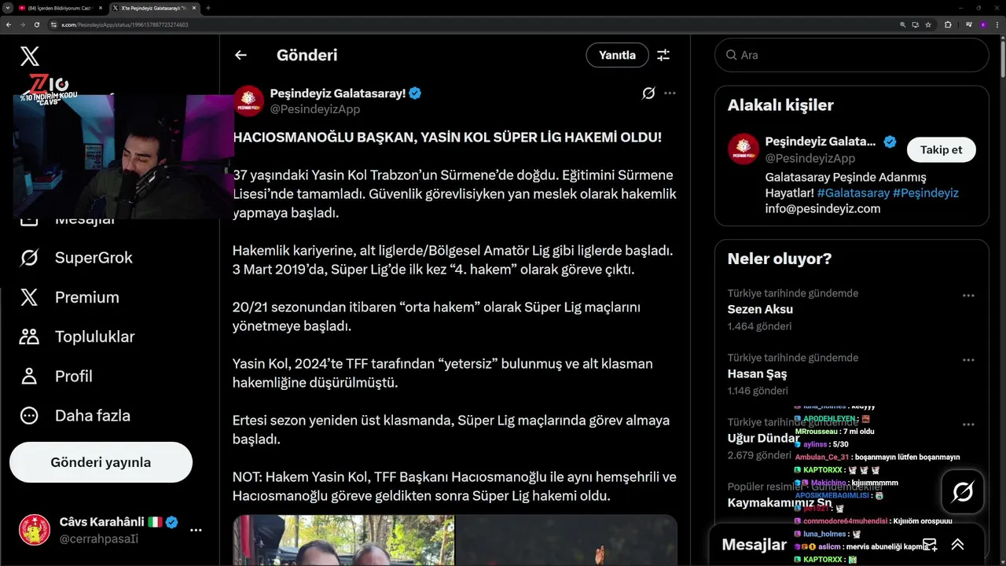This screenshot has height=566, width=1006.
Task: Open the post's three-dot menu
Action: click(x=670, y=93)
